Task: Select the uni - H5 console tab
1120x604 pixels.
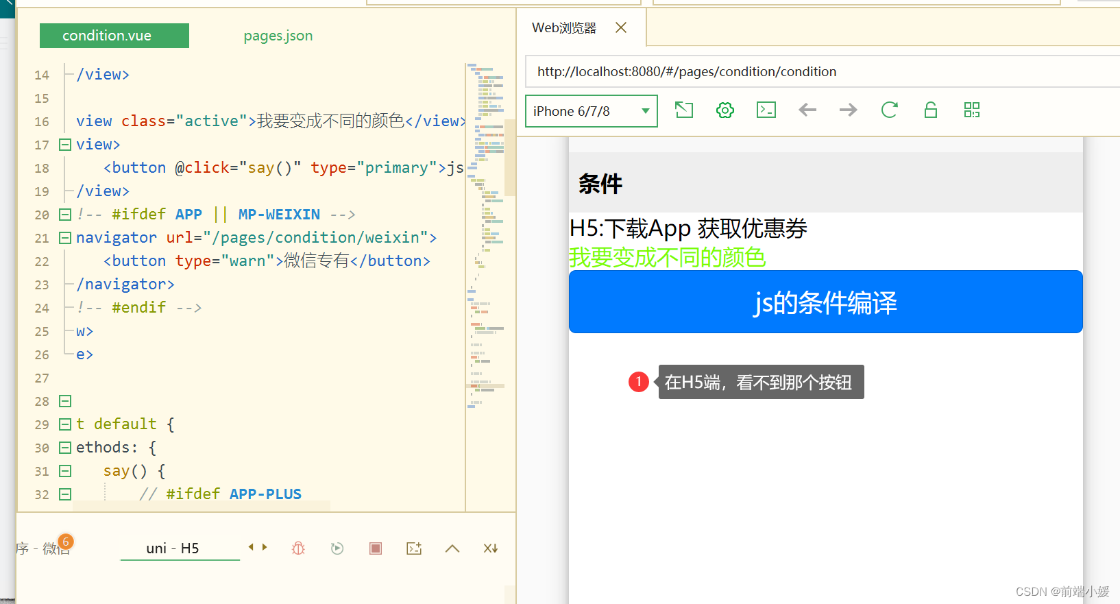Action: click(173, 548)
